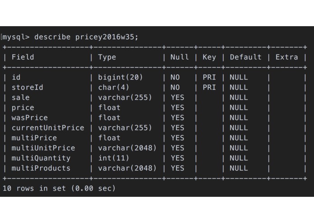The width and height of the screenshot is (314, 223).
Task: Click the PRI key in id row
Action: 209,77
